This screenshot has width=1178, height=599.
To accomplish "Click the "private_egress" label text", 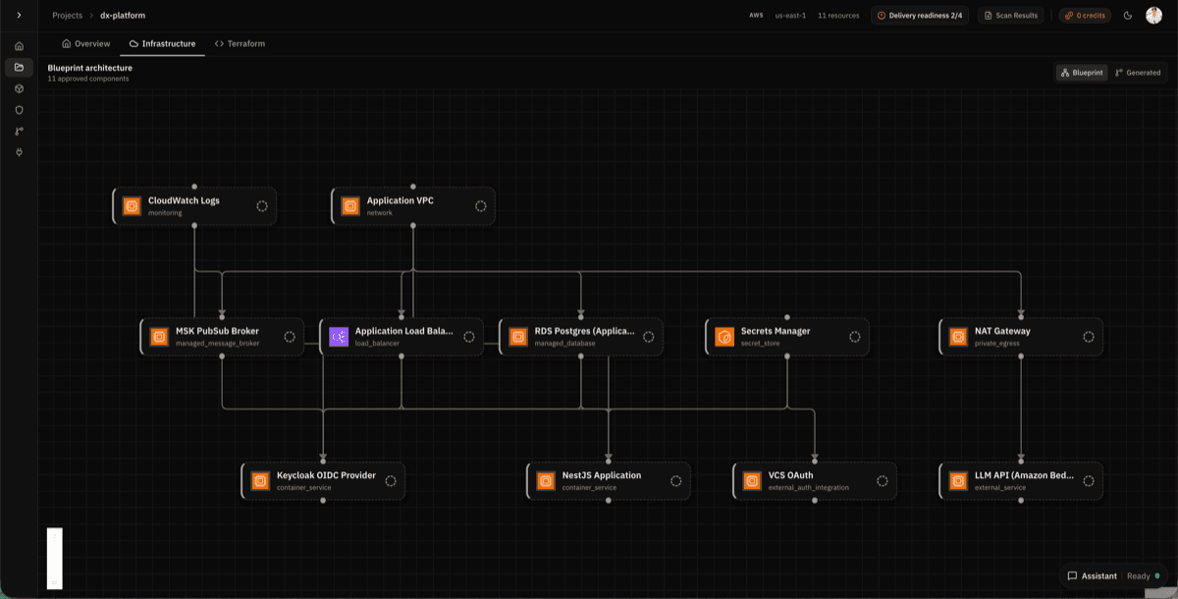I will 997,344.
